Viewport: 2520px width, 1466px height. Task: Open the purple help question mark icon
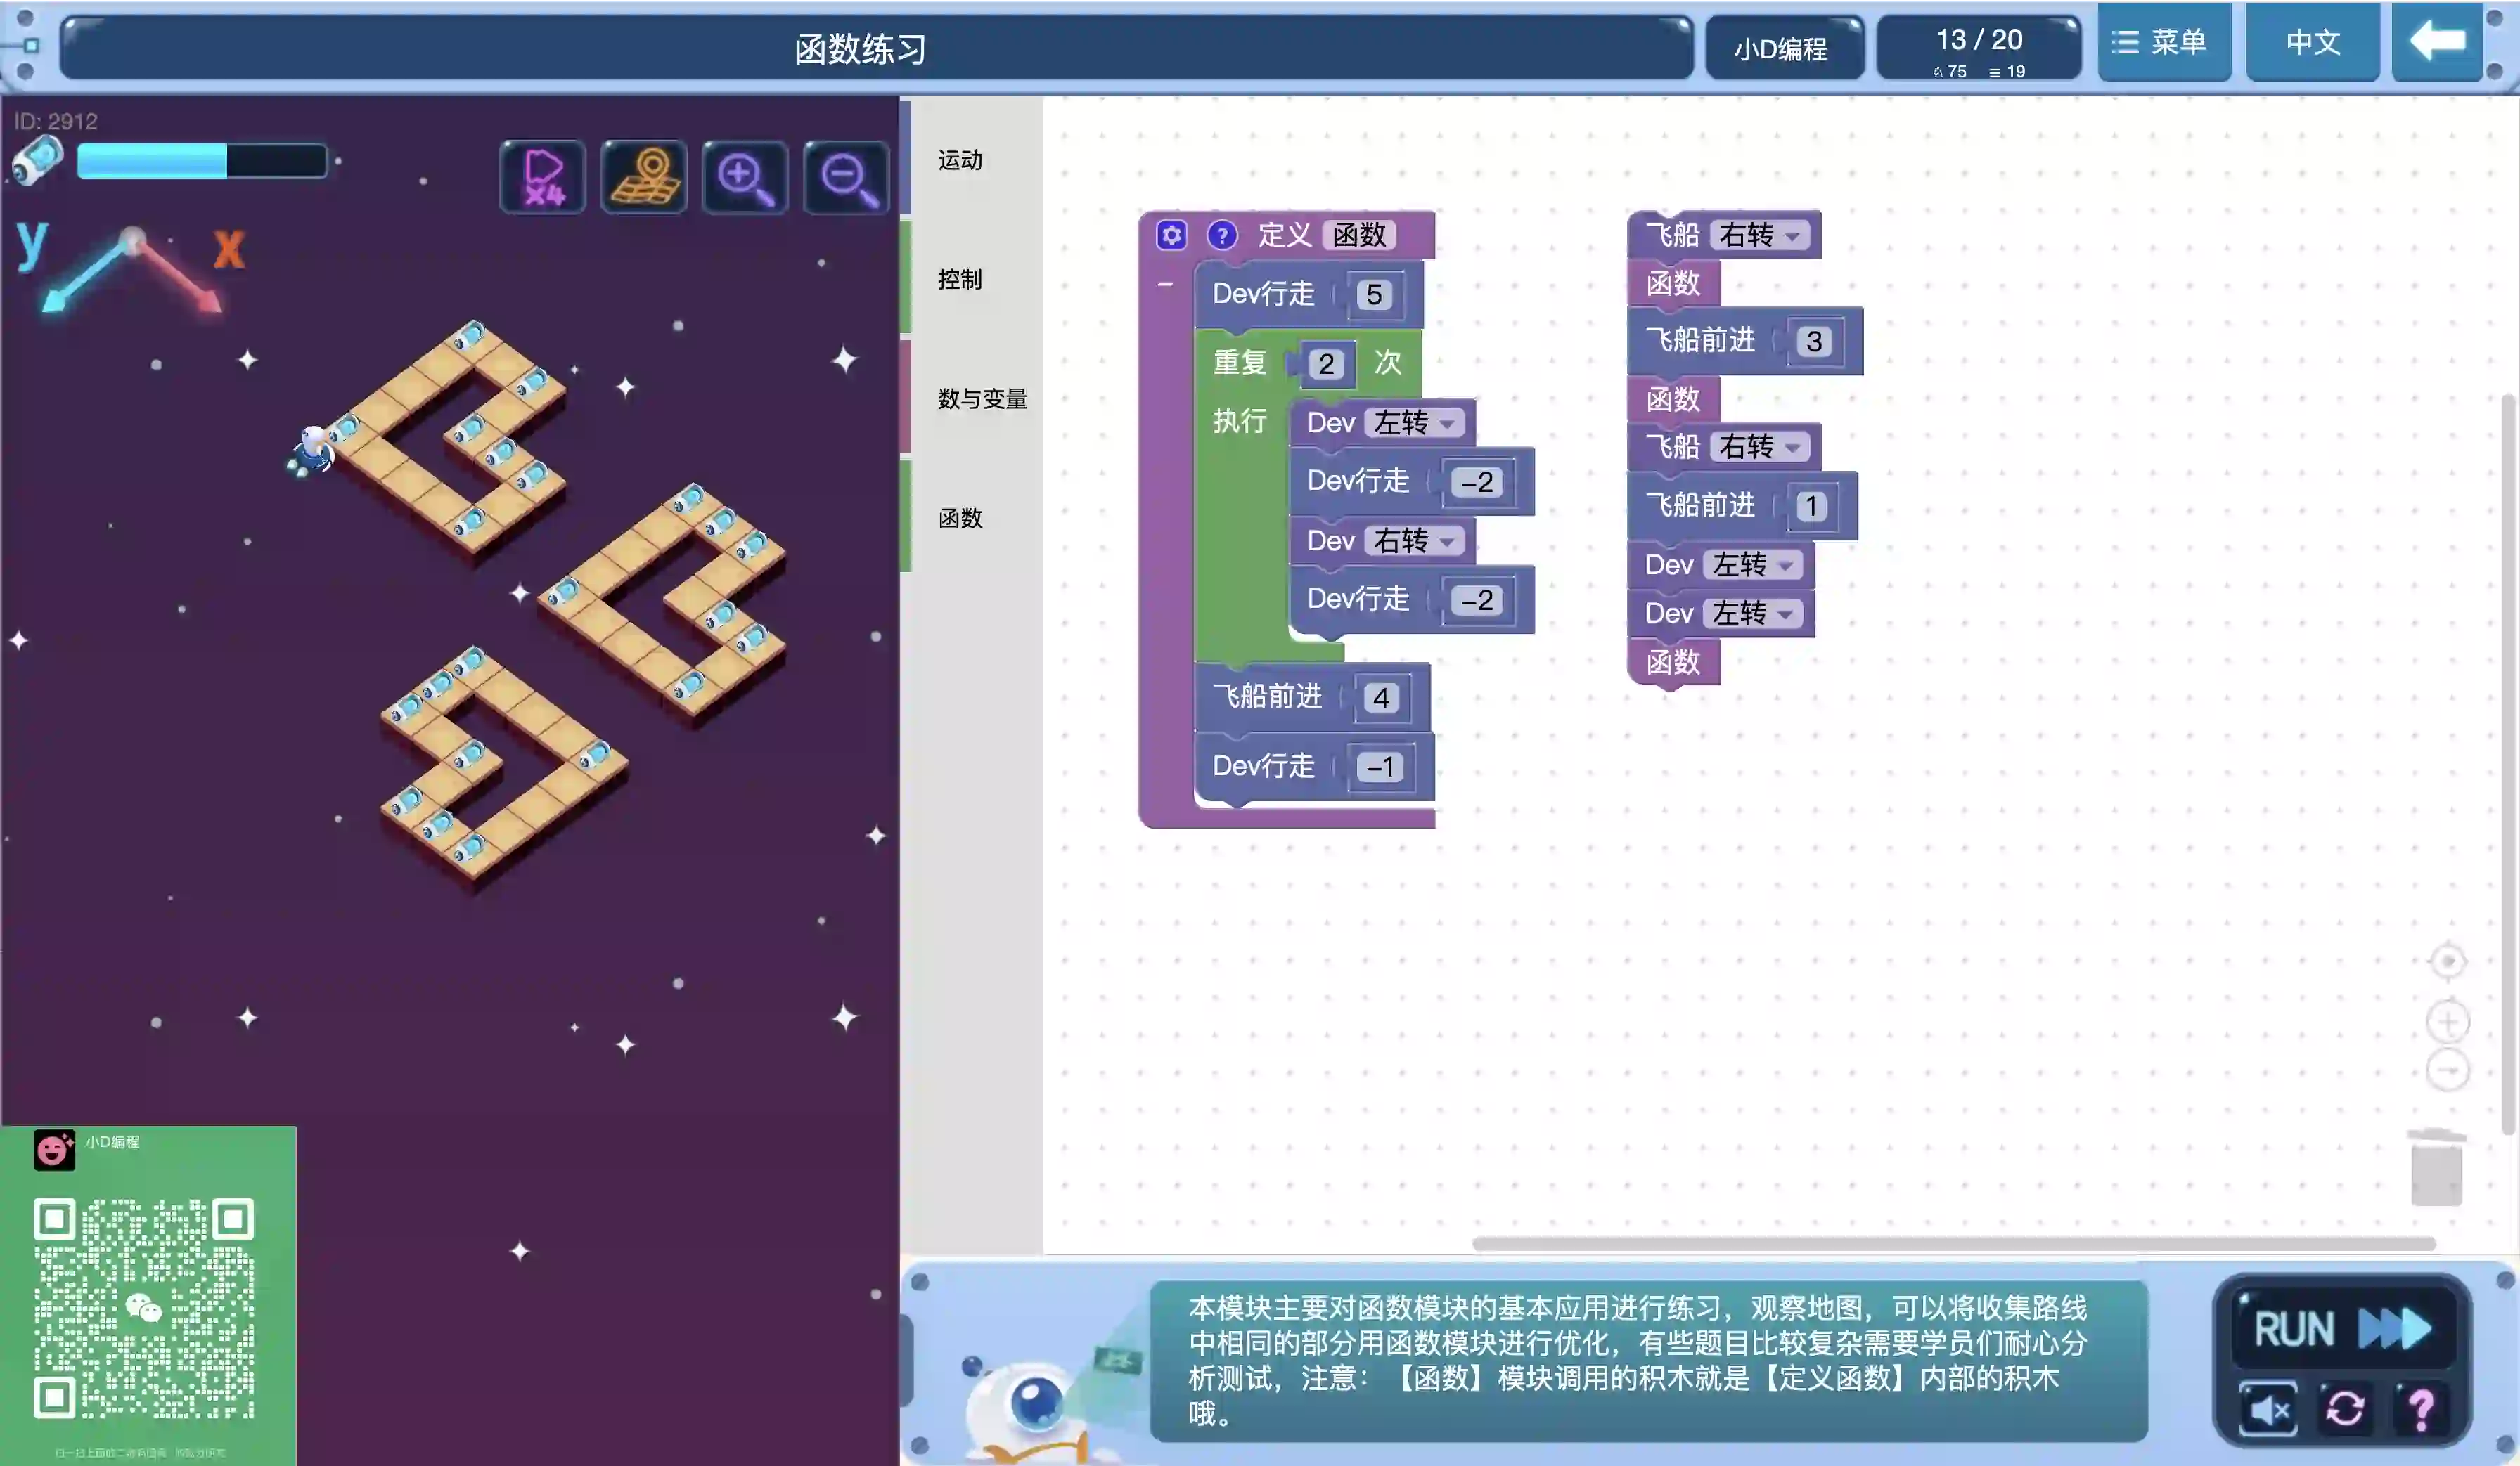click(2421, 1410)
